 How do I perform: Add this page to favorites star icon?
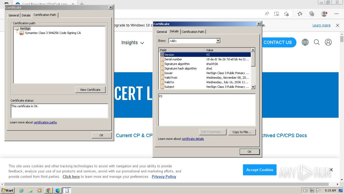pos(286,14)
